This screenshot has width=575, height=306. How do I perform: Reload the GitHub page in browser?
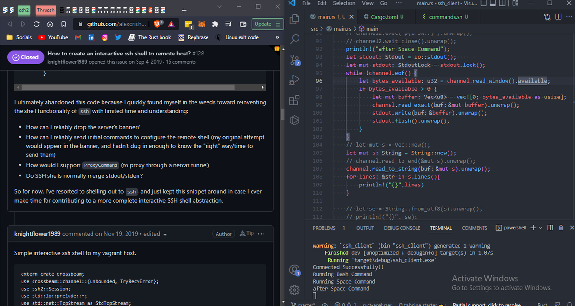tap(36, 24)
